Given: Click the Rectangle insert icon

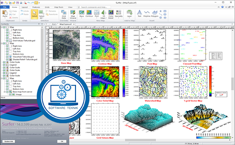Looking at the screenshot, I should tap(165, 11).
